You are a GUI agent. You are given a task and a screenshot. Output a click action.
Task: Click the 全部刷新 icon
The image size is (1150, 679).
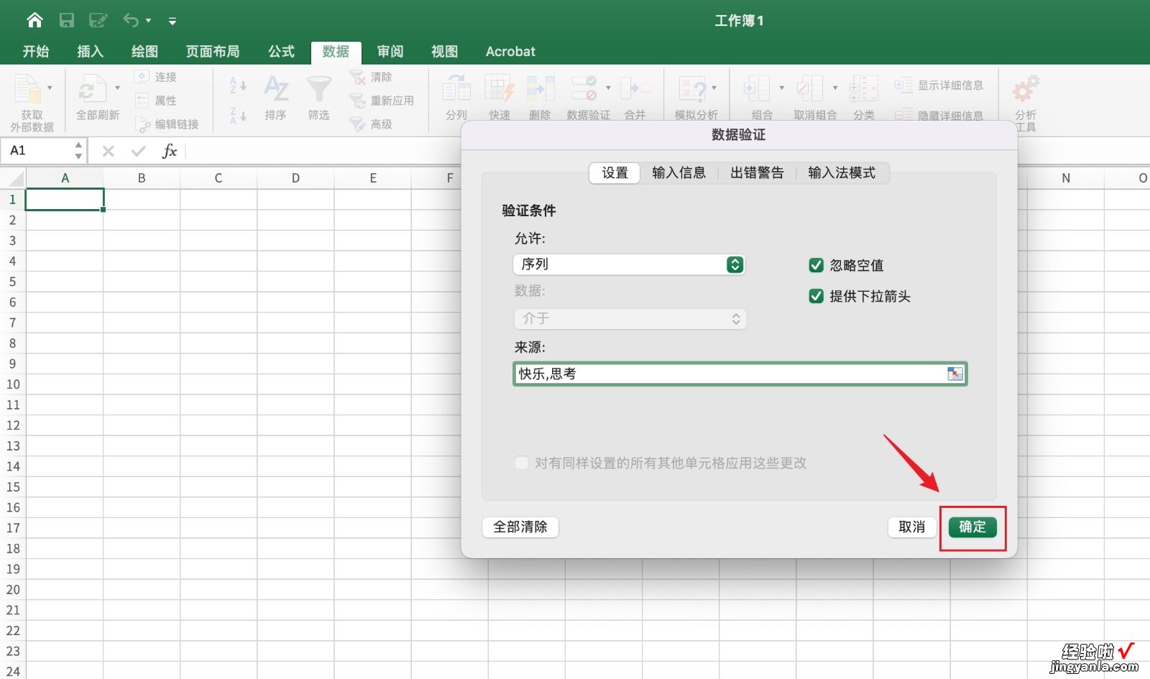[x=92, y=90]
